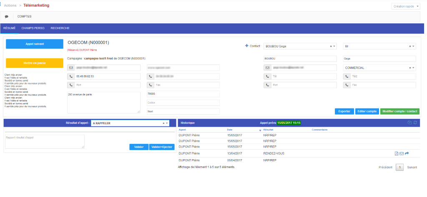Click the Cedex input field
The width and height of the screenshot is (427, 197).
pos(183,103)
